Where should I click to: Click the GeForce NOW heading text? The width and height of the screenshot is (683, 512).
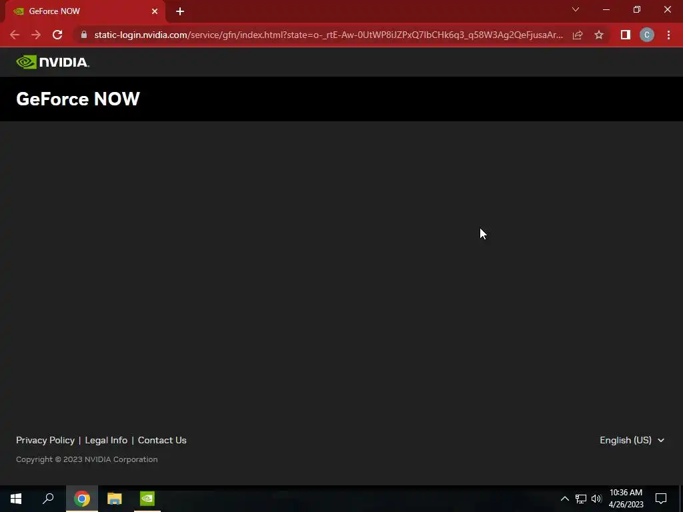tap(78, 99)
